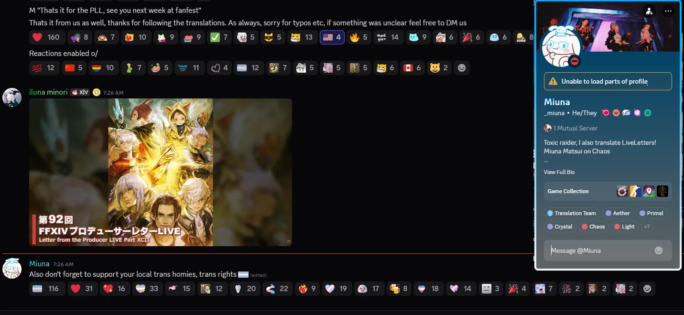Click the Chaos role chip
Viewport: 684px width, 315px height.
click(594, 227)
